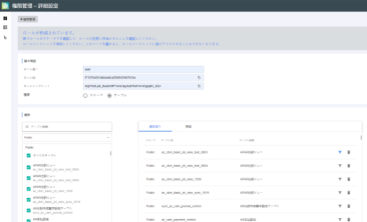Uncheck the すべてのテーブル checkbox

click(28, 155)
